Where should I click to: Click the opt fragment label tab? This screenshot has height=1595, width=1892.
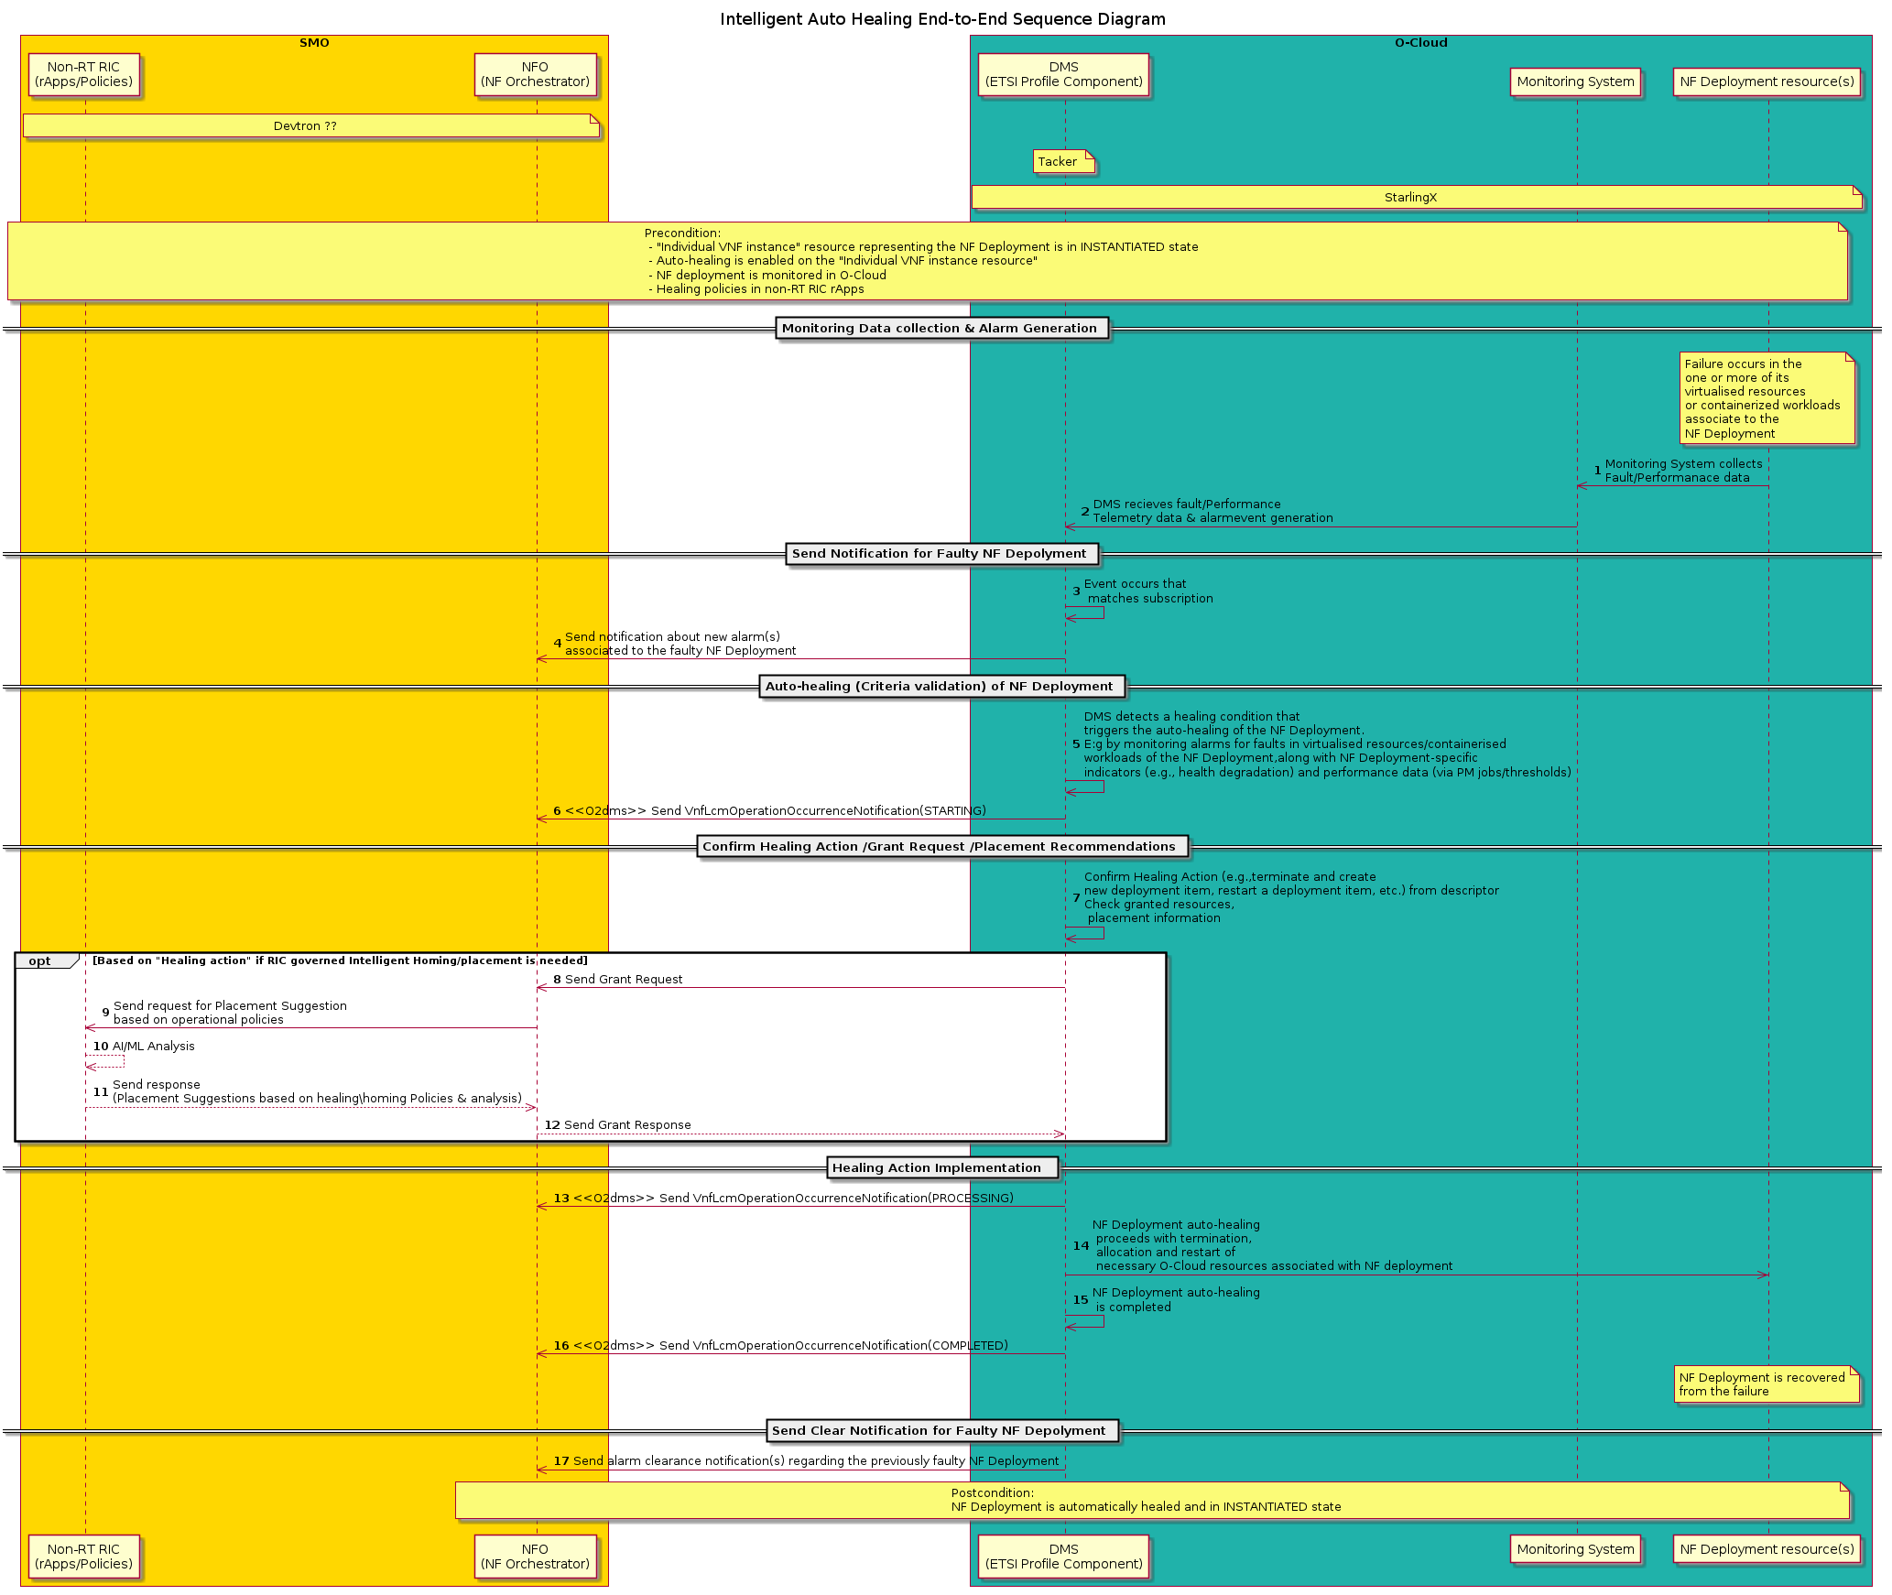41,961
